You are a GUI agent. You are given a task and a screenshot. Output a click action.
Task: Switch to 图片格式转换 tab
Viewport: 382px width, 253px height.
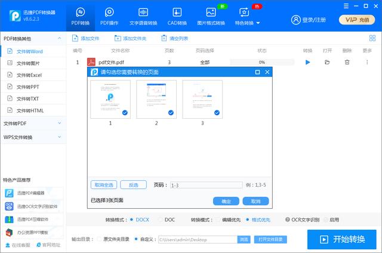click(211, 17)
